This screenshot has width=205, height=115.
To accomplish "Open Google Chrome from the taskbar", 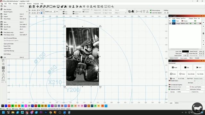I will [x=51, y=112].
